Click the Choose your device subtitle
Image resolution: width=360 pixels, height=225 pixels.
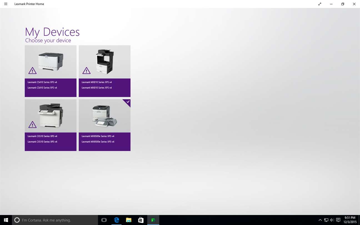tap(48, 41)
